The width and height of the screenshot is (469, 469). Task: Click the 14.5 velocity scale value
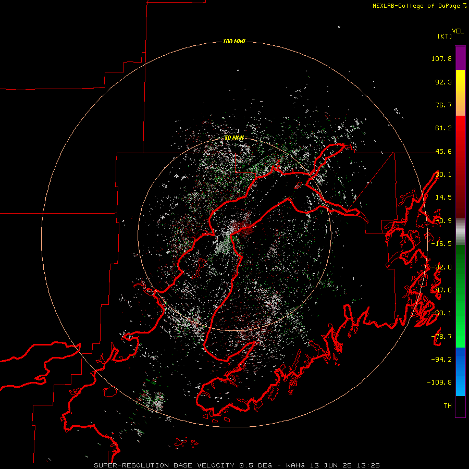(x=443, y=198)
